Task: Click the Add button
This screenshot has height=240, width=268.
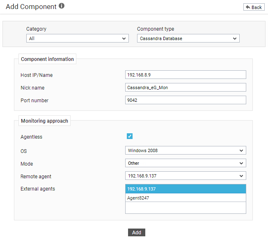Action: point(137,232)
